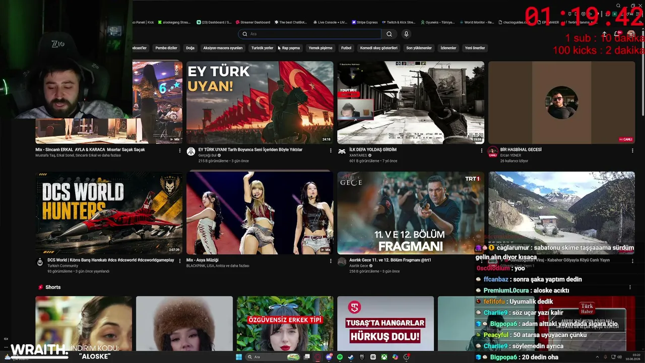The image size is (645, 363).
Task: Open options menu for İLK DEFA YOLDAŞ GİRDİM
Action: [x=482, y=150]
